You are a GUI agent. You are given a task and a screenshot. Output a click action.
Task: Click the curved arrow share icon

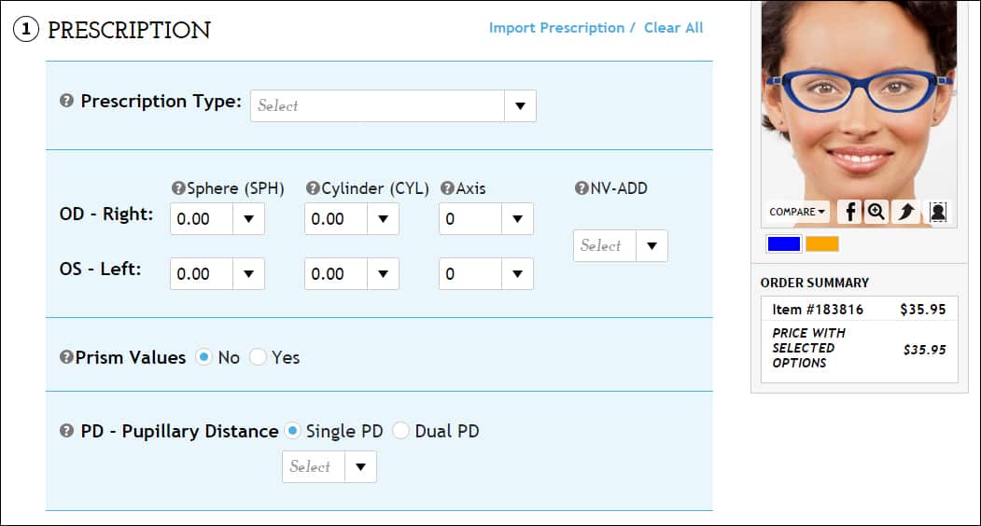click(x=905, y=212)
